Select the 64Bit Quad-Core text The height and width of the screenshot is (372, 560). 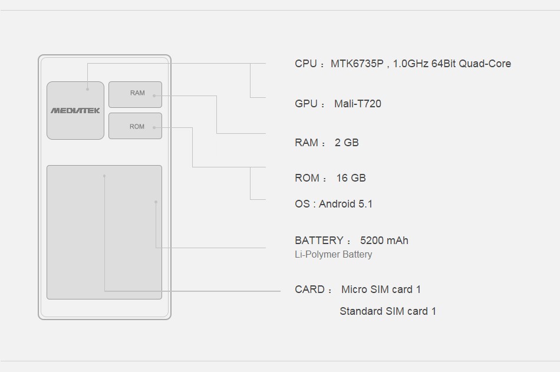[470, 64]
